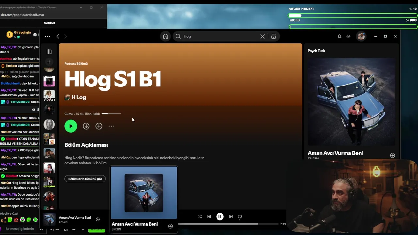418x235 pixels.
Task: Click the Bölümlerin tümünü gör button
Action: (85, 179)
